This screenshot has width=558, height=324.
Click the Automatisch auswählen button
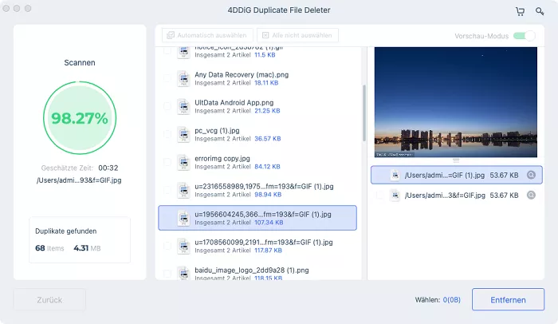tap(208, 36)
